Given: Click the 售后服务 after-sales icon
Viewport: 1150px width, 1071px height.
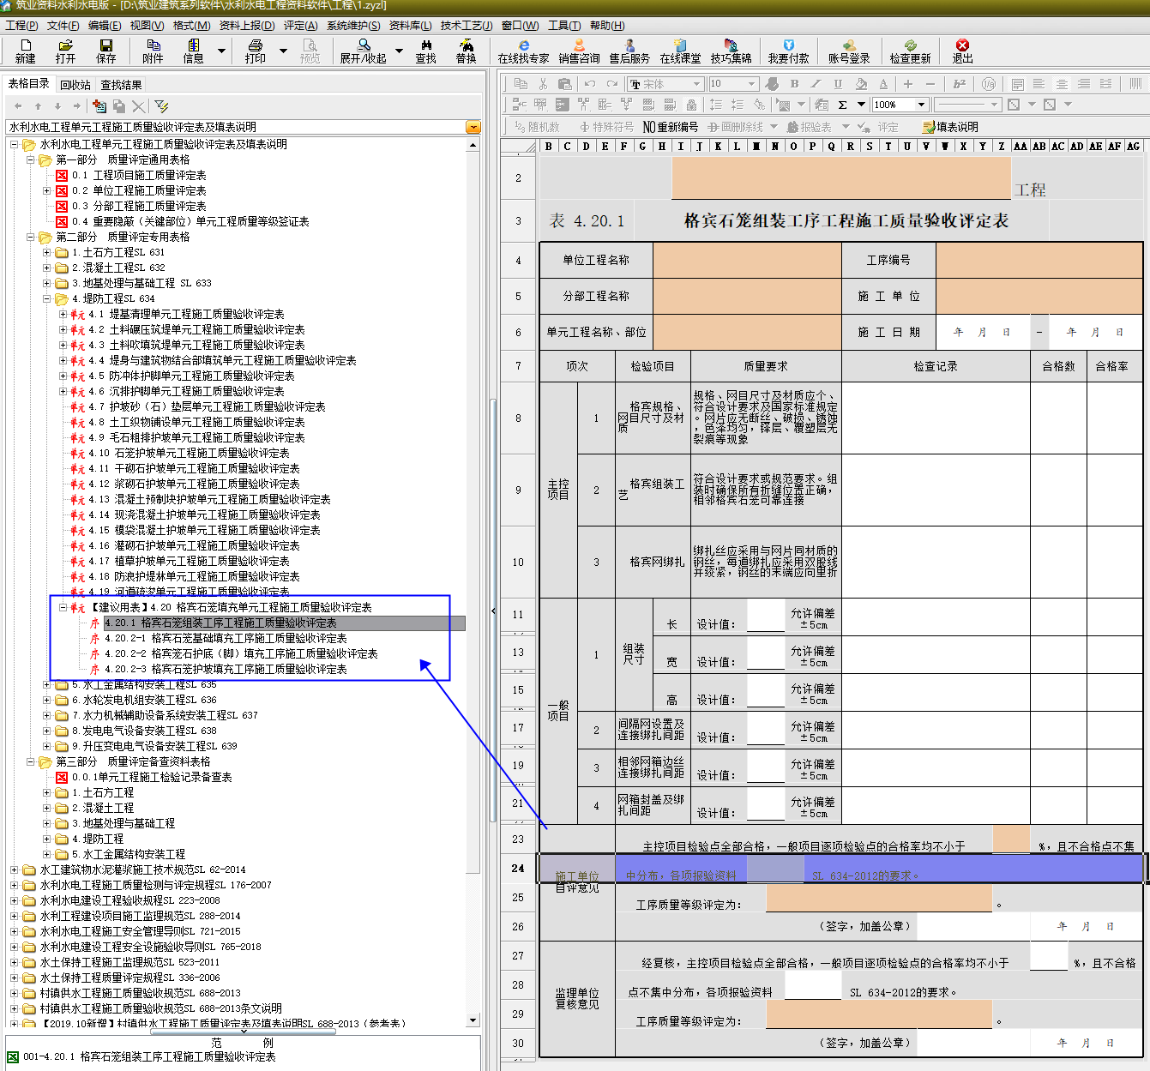Looking at the screenshot, I should pos(629,51).
